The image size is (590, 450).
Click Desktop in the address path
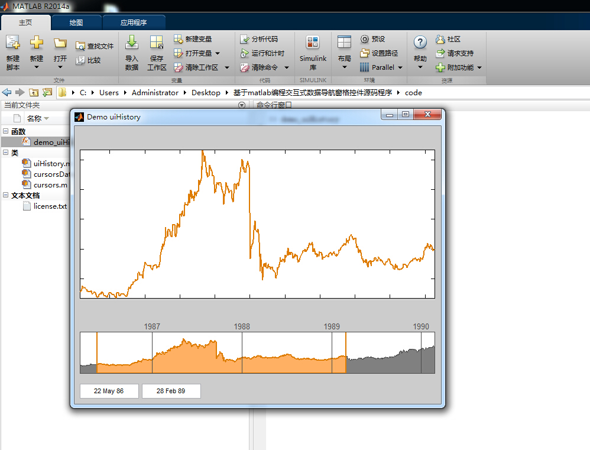click(x=206, y=93)
